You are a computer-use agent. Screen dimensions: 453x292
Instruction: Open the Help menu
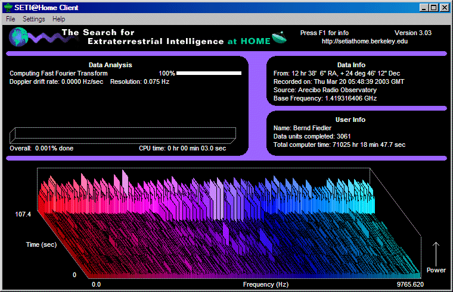(58, 19)
